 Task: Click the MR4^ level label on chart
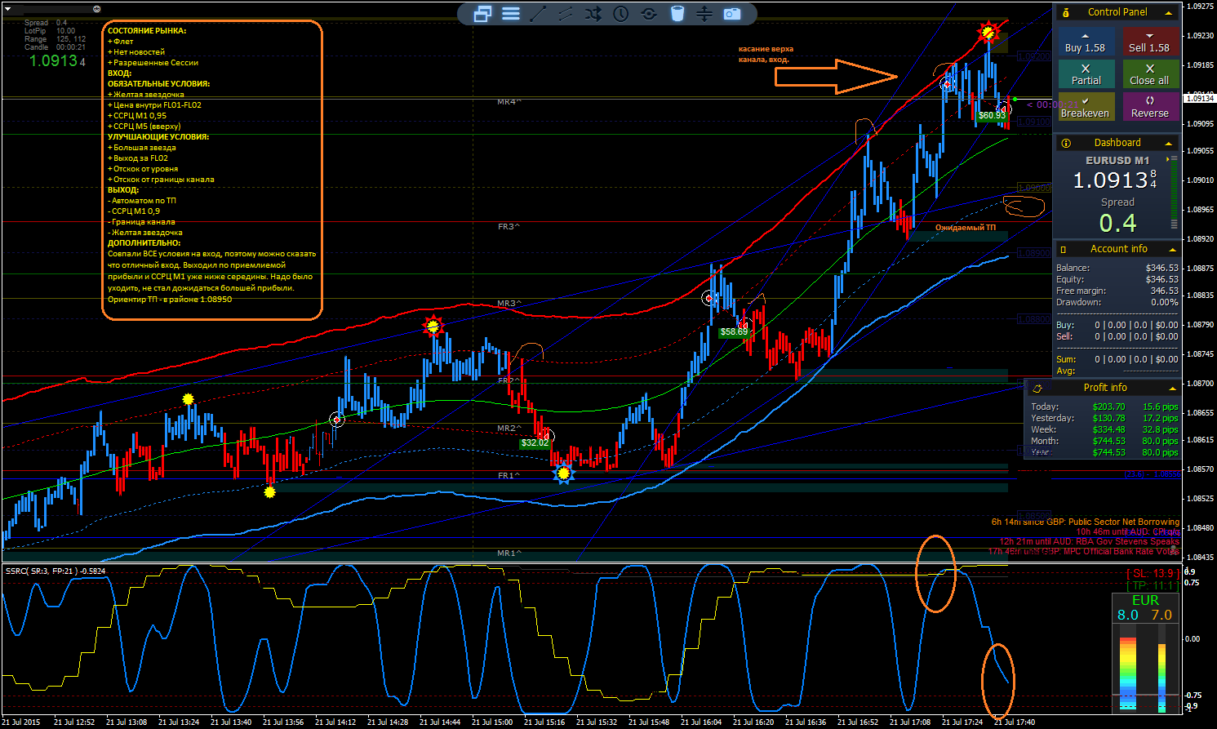509,102
